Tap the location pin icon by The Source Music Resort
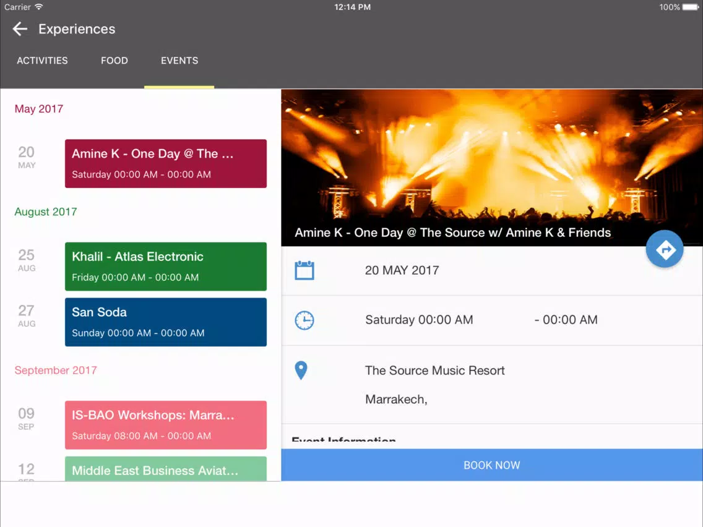Viewport: 703px width, 527px height. [301, 371]
